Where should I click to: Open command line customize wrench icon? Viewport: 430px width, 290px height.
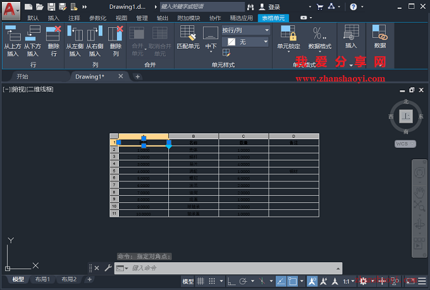point(108,268)
